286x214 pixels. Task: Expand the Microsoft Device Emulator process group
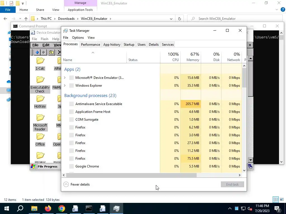click(65, 78)
